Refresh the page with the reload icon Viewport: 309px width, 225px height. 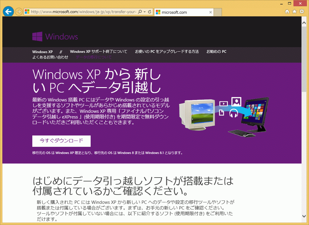(x=150, y=12)
